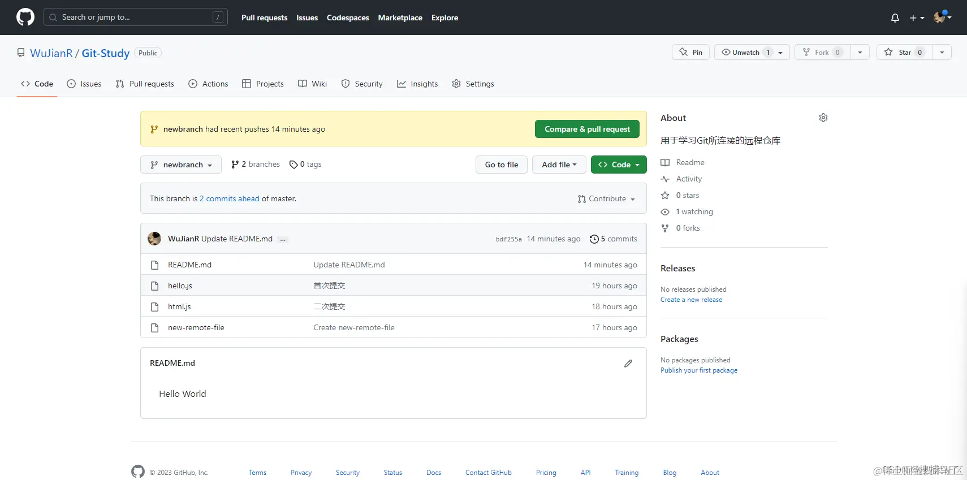Expand the Contribute dropdown
Screen dimensions: 967x480
point(606,199)
